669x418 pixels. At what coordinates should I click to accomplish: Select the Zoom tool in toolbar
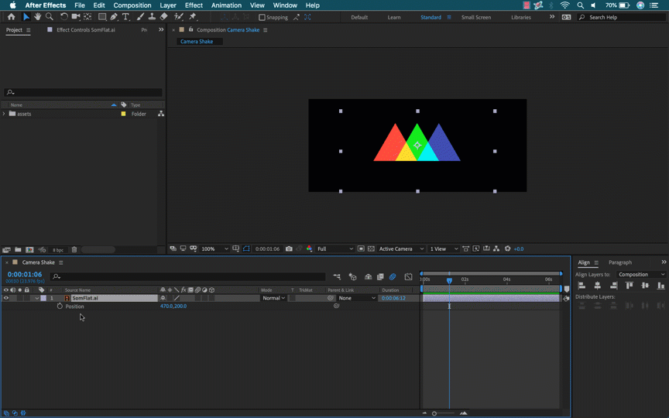pos(50,16)
